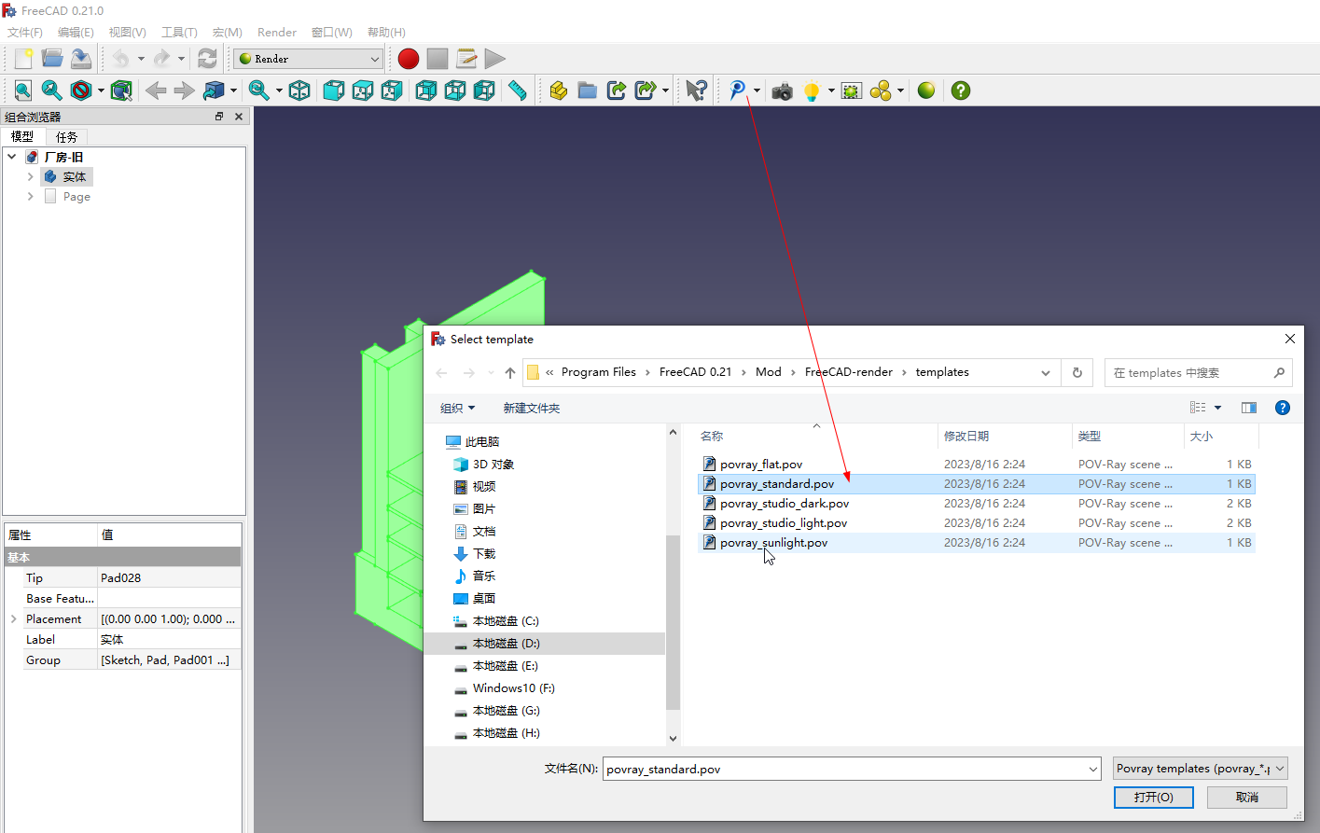1320x833 pixels.
Task: Set top view cube icon
Action: [x=363, y=90]
